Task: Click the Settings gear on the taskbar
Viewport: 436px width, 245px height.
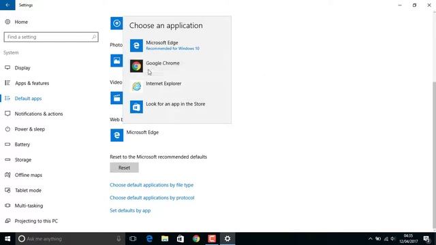Action: pos(228,239)
